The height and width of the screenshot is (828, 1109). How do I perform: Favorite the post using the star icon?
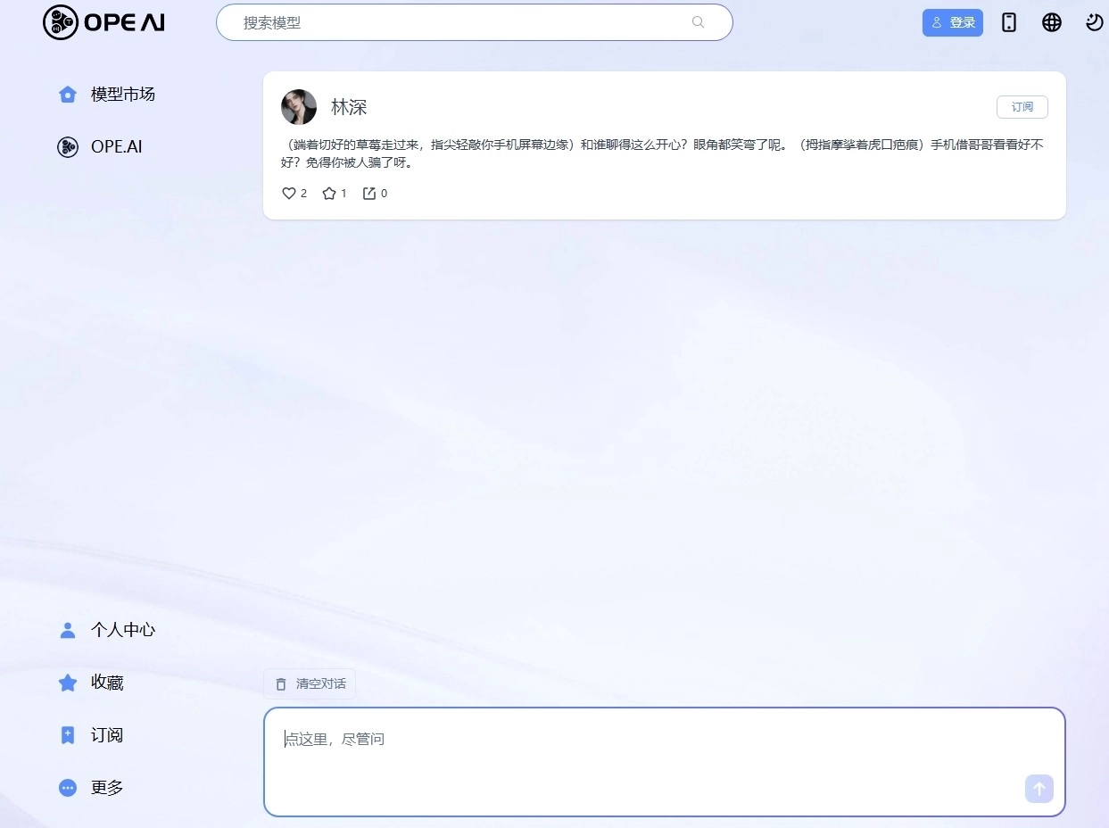[329, 193]
